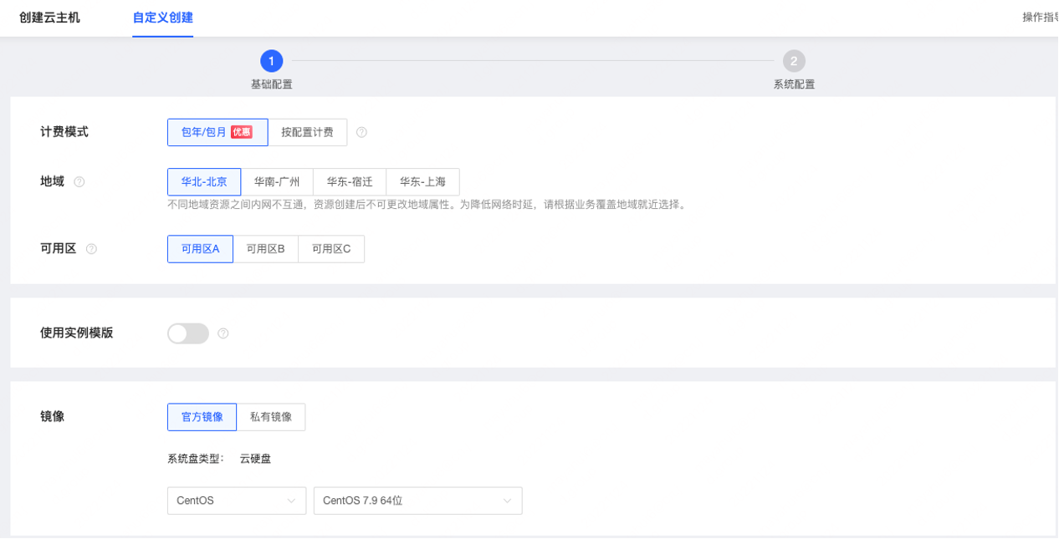
Task: Choose 可用区B availability zone
Action: click(265, 249)
